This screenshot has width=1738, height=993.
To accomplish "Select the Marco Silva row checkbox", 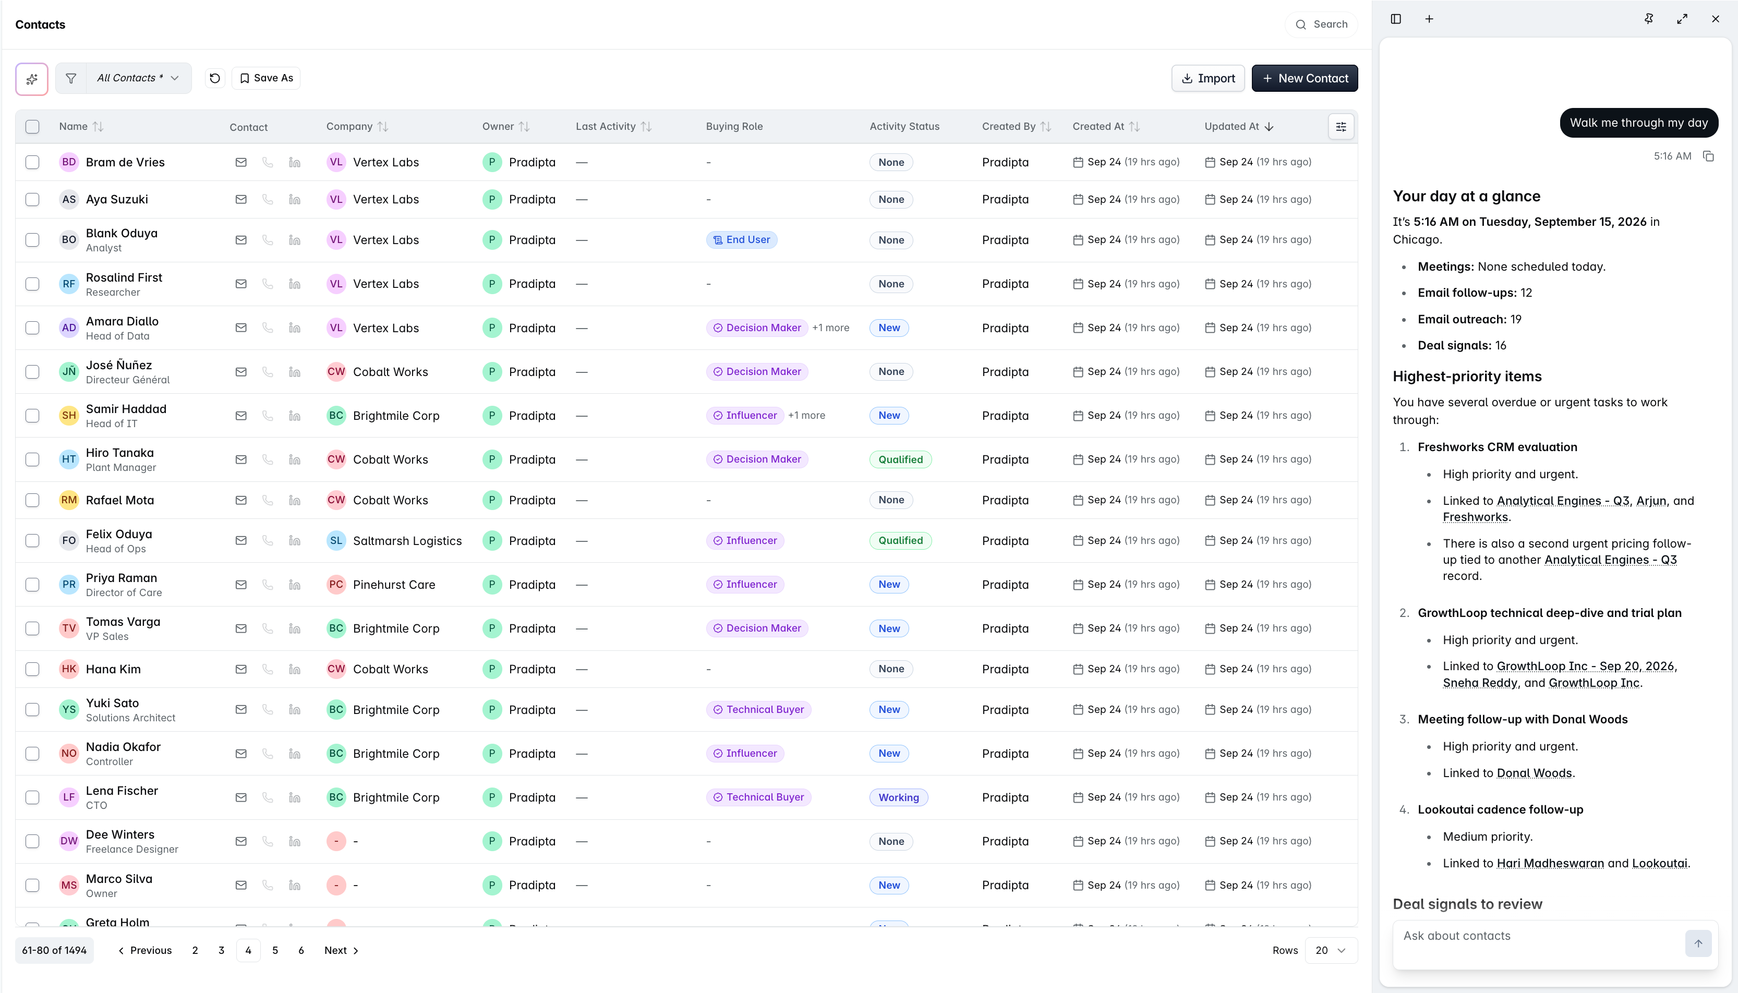I will pyautogui.click(x=32, y=885).
